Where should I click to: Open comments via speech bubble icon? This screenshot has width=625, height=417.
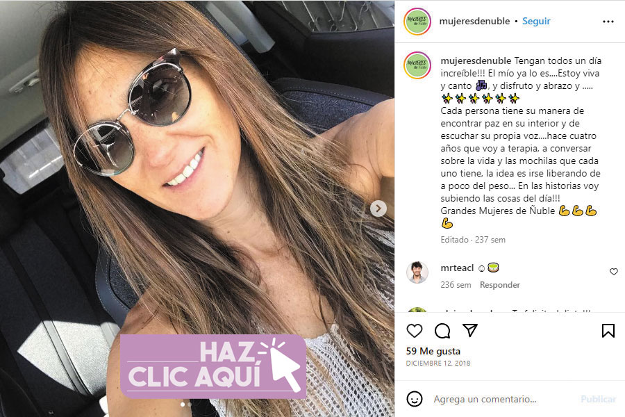pos(442,331)
